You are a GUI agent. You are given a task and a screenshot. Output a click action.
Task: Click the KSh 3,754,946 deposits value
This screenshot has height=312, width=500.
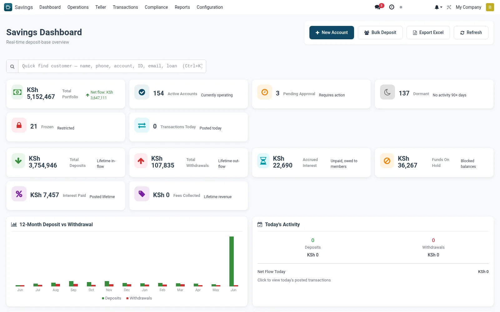(43, 162)
